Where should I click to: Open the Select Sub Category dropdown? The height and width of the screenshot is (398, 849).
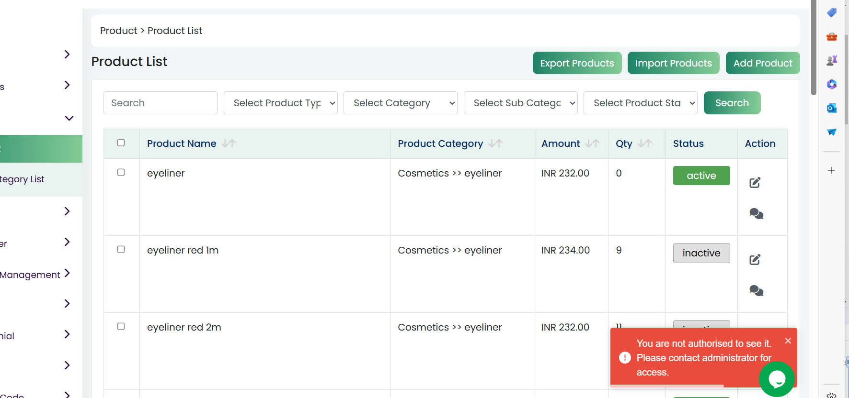pos(521,103)
